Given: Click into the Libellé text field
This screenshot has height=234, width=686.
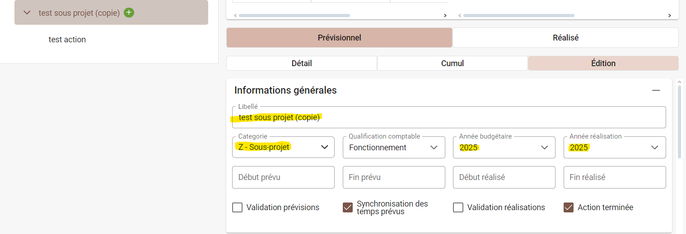Looking at the screenshot, I should (x=449, y=117).
